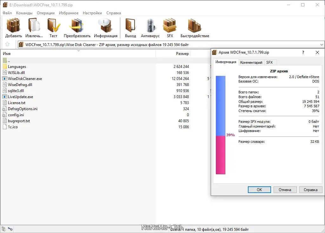Viewport: 325px width, 233px height.
Task: Click the sqlite3.dll file icon
Action: (x=5, y=90)
